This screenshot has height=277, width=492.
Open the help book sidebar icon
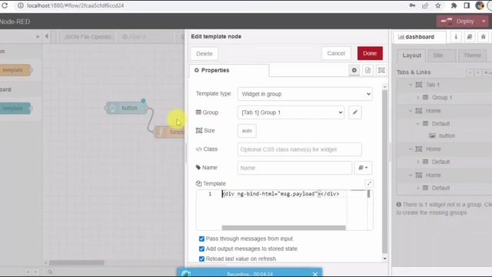[x=470, y=37]
